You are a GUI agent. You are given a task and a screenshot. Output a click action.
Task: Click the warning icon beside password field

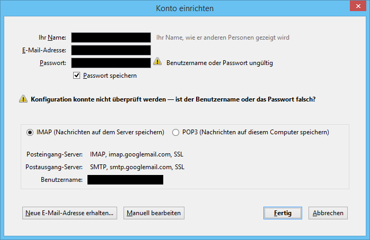click(157, 62)
